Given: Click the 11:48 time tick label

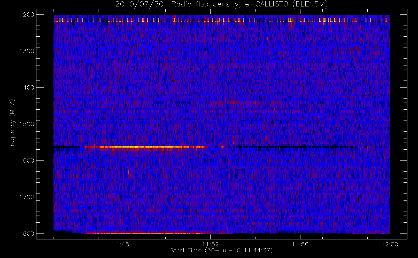Looking at the screenshot, I should coord(121,244).
